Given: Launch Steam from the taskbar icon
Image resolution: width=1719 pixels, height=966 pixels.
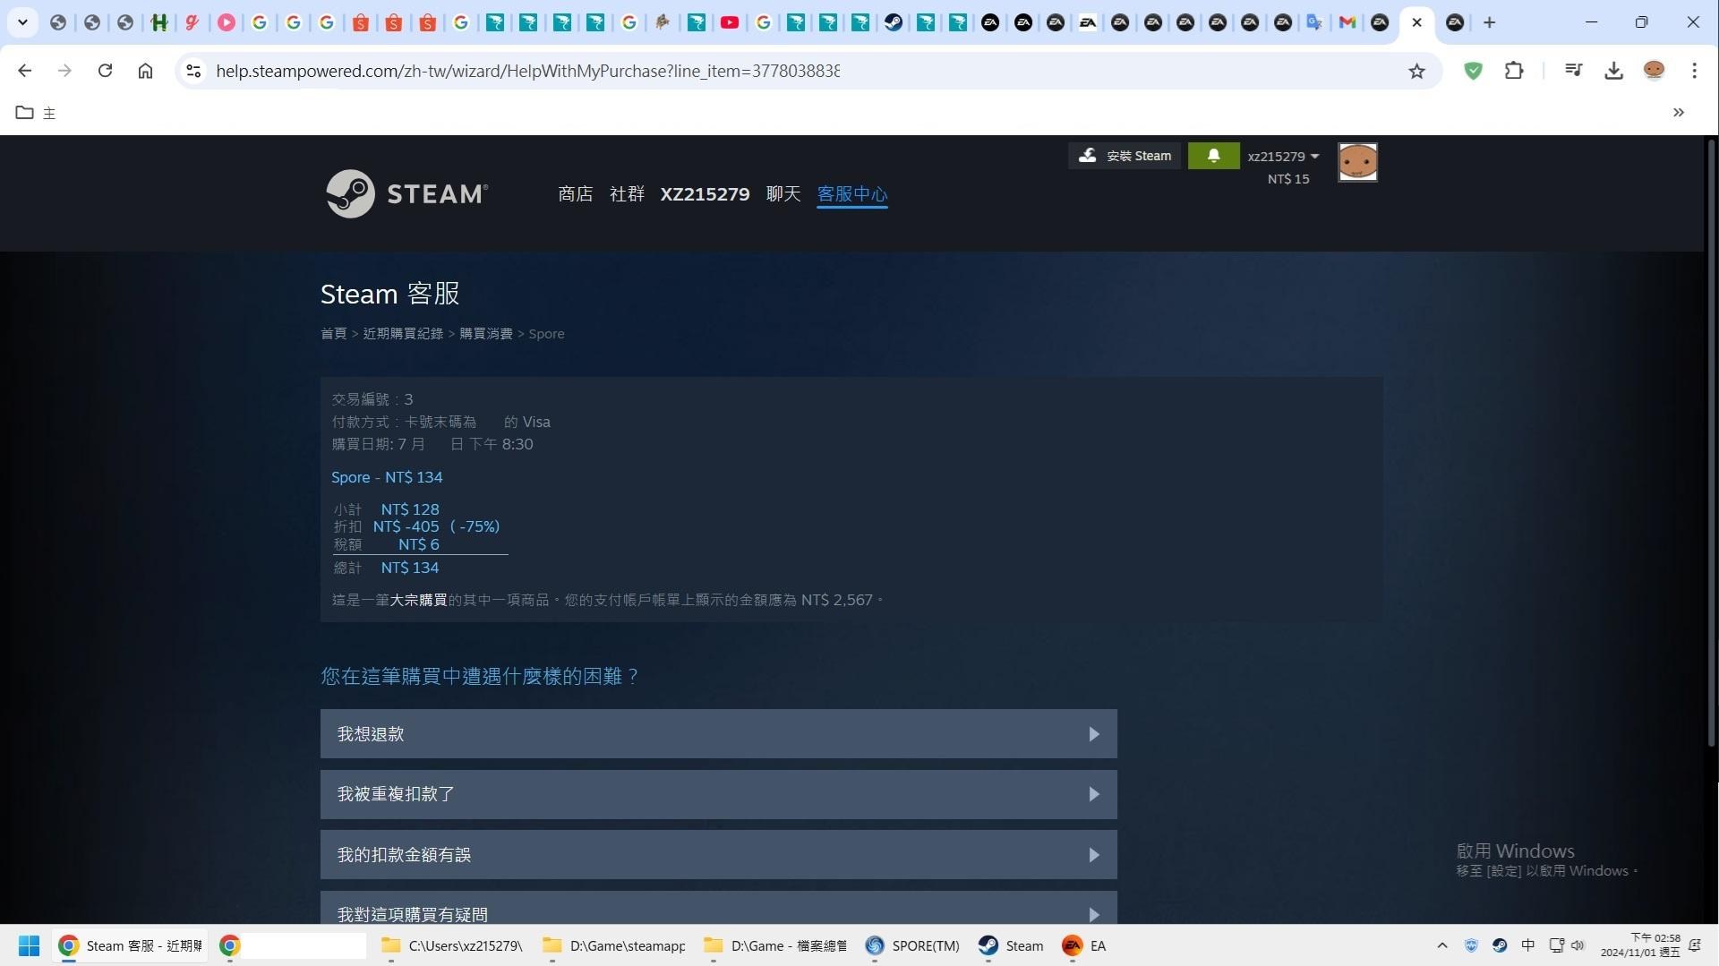Looking at the screenshot, I should coord(988,945).
